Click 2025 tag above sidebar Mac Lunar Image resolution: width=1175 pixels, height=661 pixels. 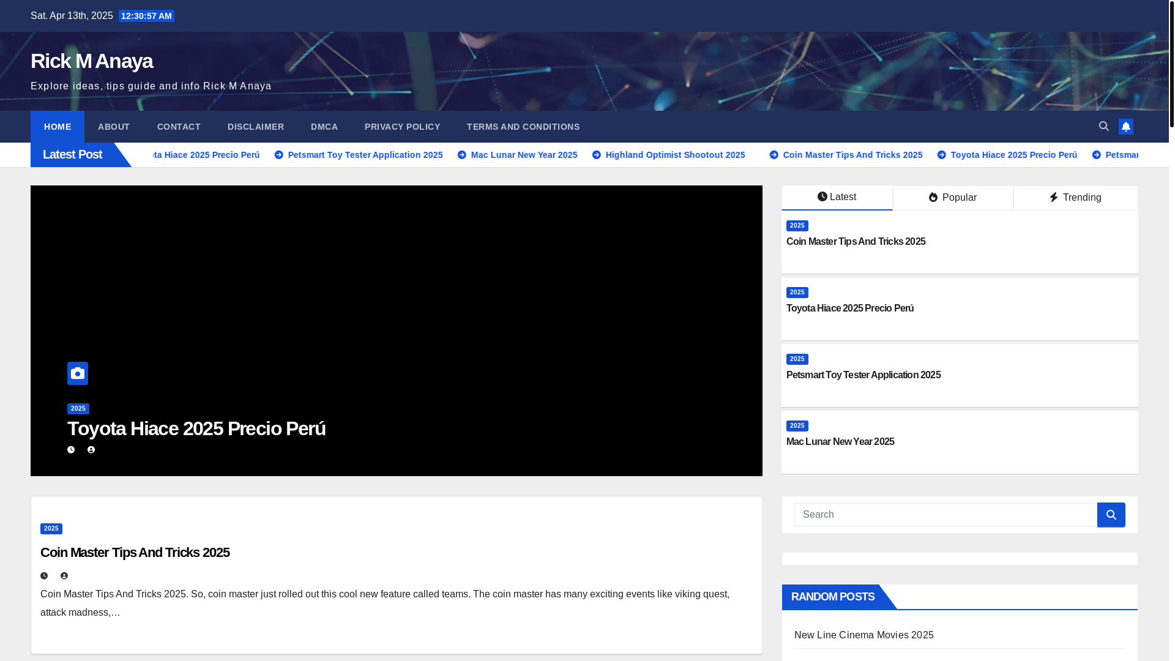pyautogui.click(x=797, y=426)
